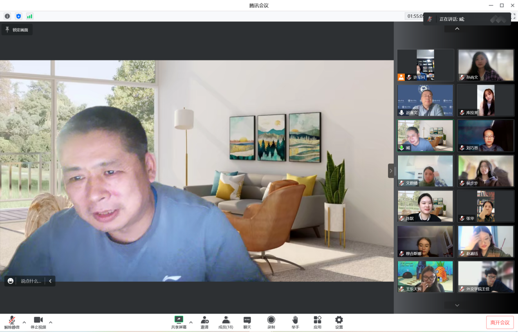Expand video options arrow beside 停止视频

pyautogui.click(x=51, y=322)
